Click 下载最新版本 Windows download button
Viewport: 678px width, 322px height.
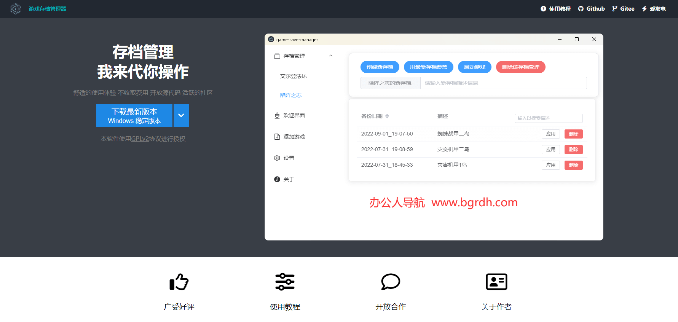tap(134, 115)
